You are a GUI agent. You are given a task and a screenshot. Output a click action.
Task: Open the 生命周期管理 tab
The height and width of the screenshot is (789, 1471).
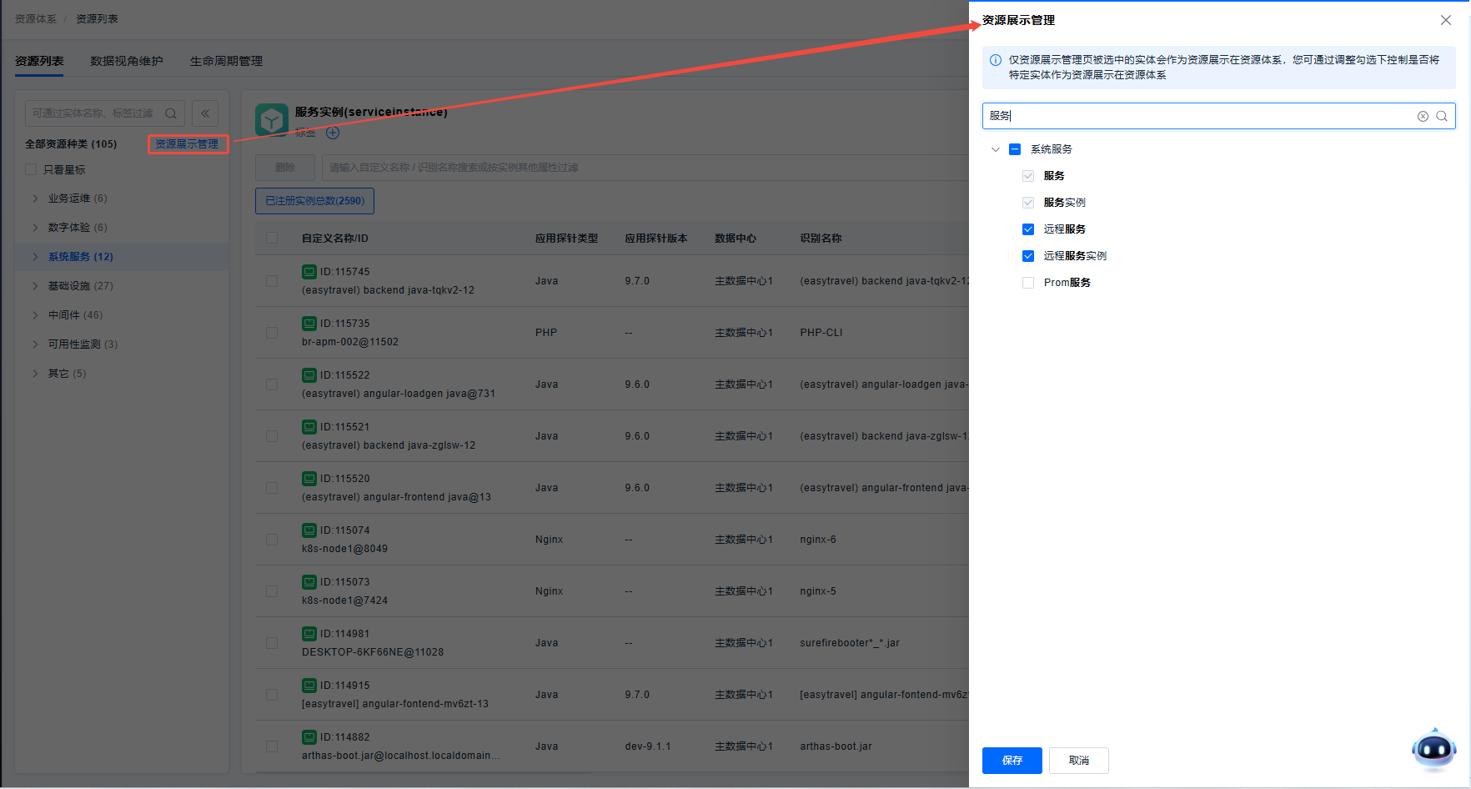click(226, 61)
